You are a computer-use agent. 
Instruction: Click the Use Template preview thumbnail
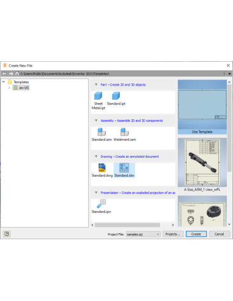pos(202,107)
